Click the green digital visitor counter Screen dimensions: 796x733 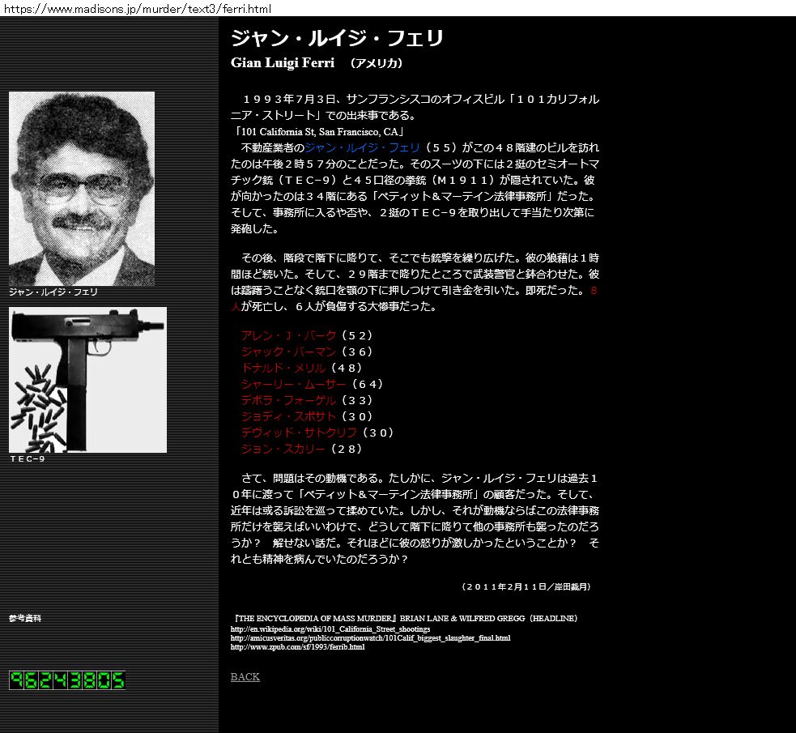67,680
